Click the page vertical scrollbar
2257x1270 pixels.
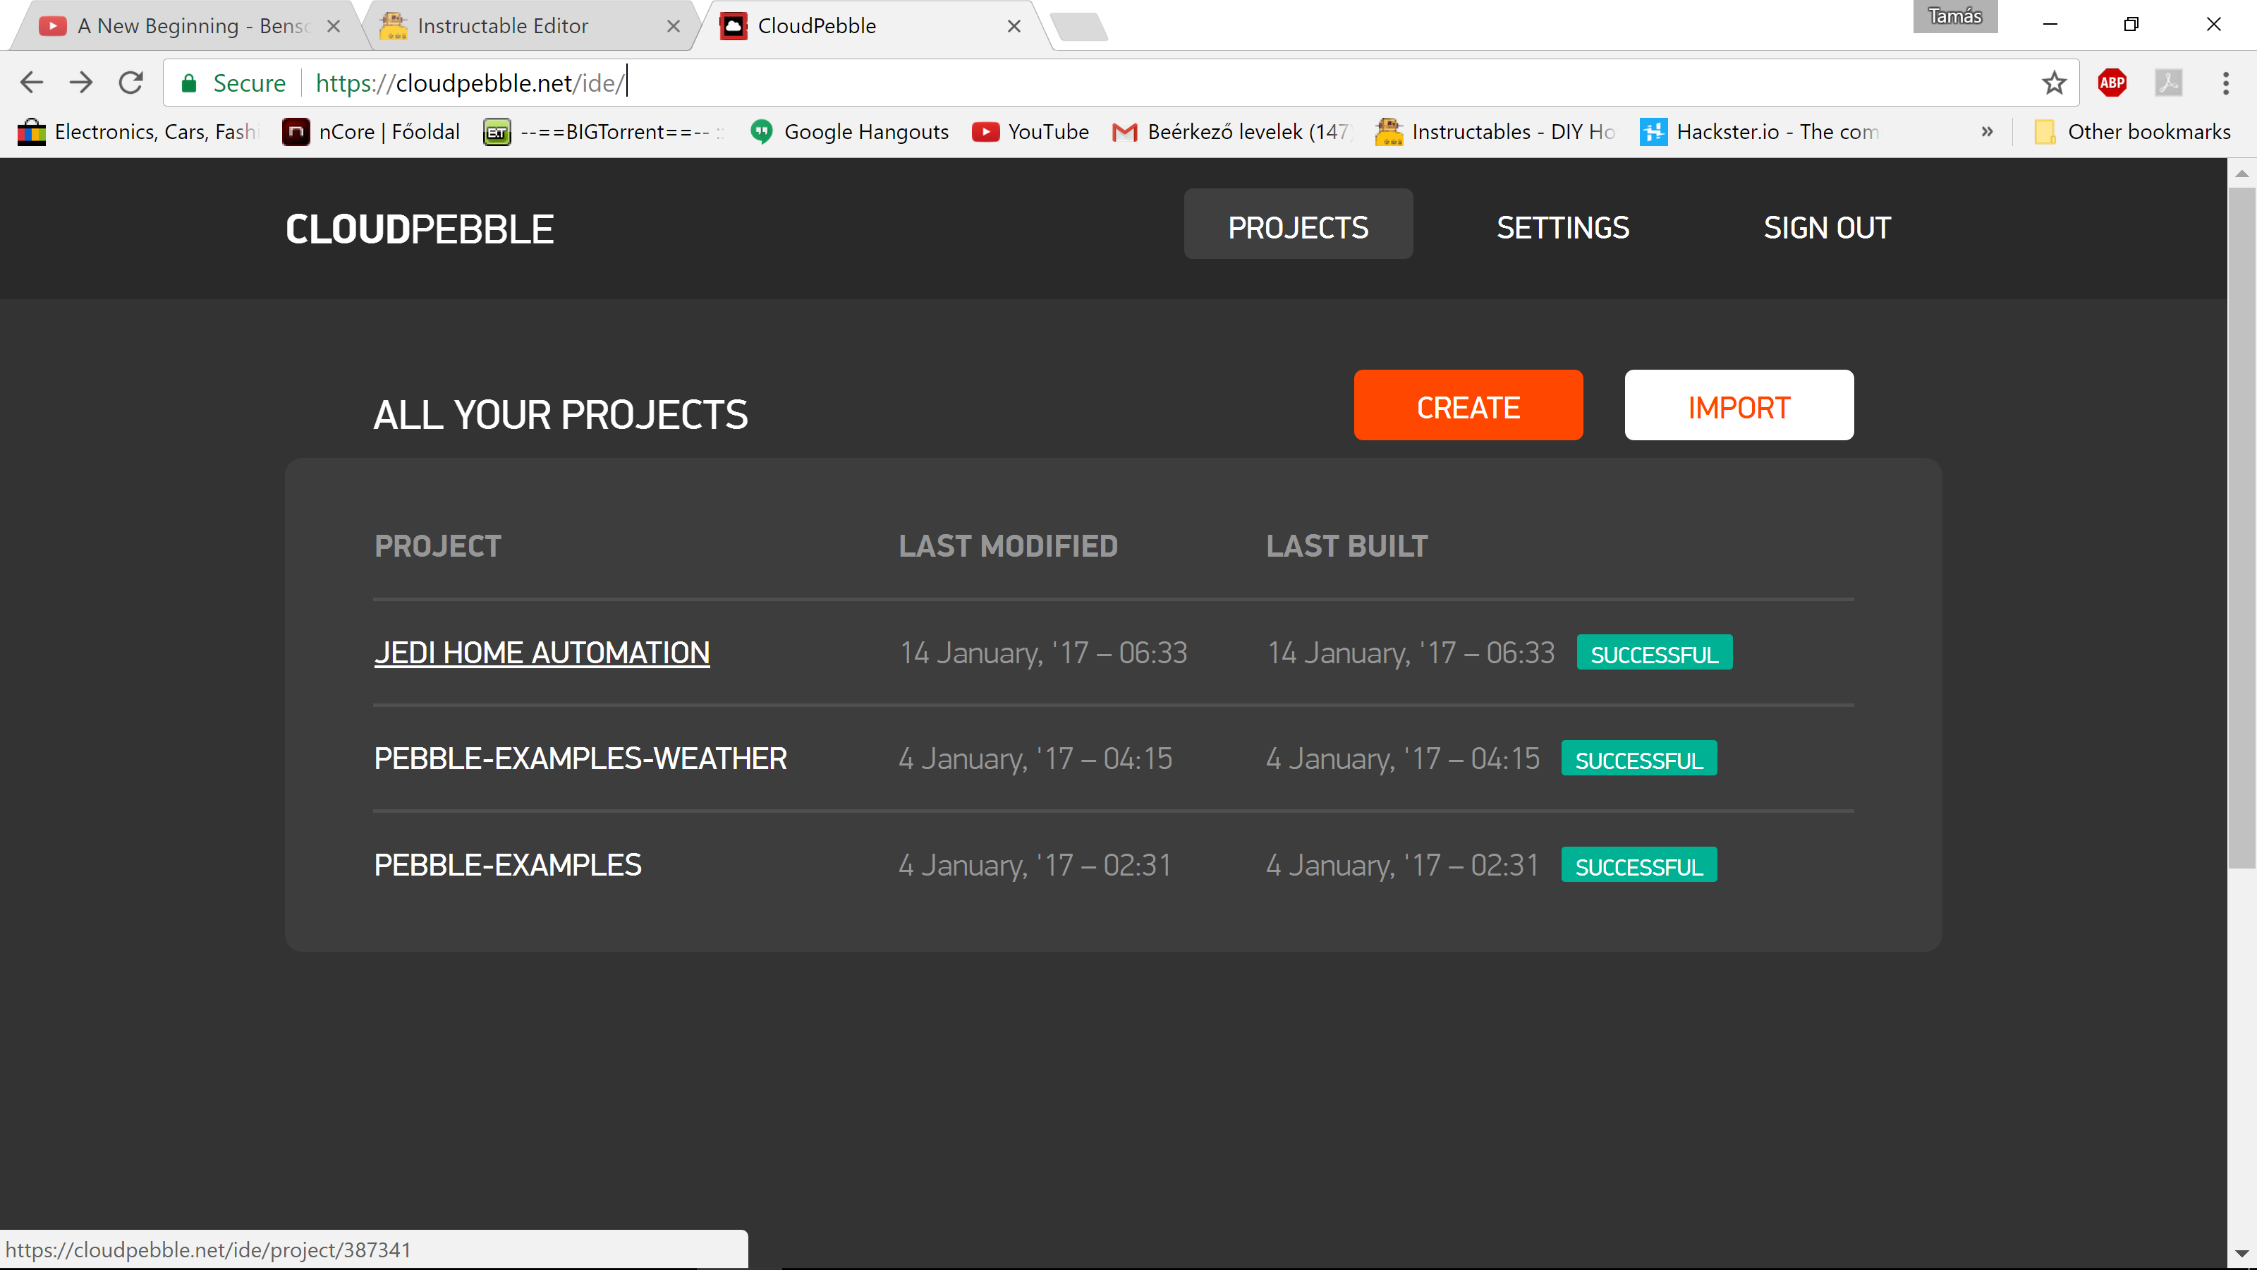click(2241, 526)
